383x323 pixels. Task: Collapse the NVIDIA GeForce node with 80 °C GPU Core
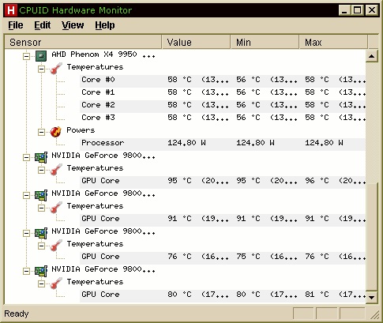click(x=26, y=271)
